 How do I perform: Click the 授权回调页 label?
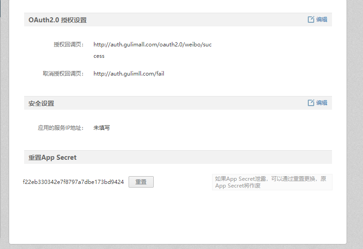68,45
